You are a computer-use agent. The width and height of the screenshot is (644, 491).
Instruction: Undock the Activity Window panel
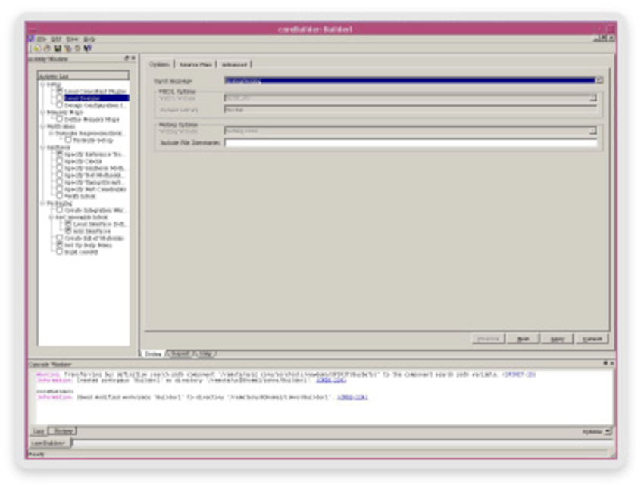127,58
